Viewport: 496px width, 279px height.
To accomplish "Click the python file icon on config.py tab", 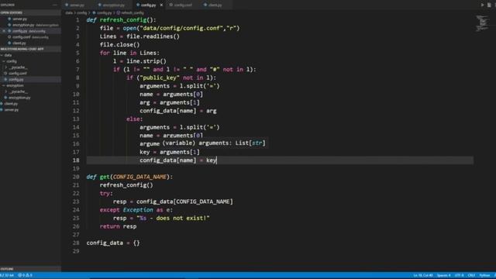I will [138, 5].
